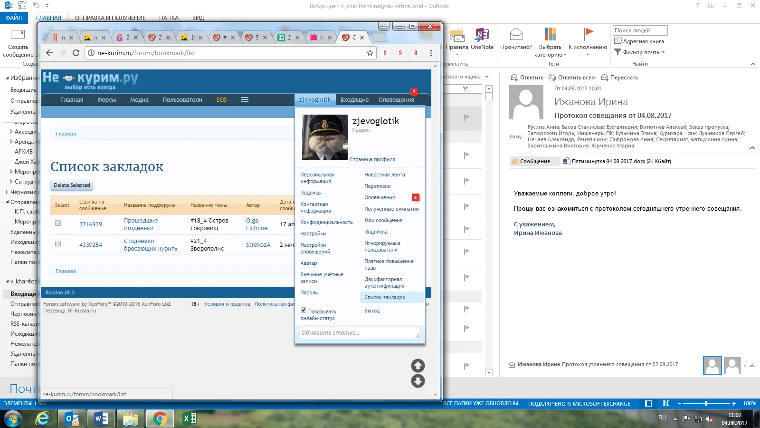Collapse the Избранное folder group
The height and width of the screenshot is (428, 760).
7,78
